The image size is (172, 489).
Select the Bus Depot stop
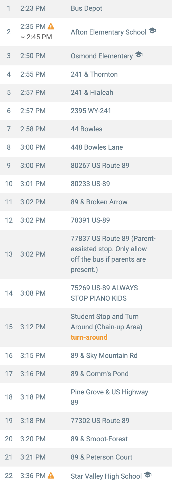[86, 8]
